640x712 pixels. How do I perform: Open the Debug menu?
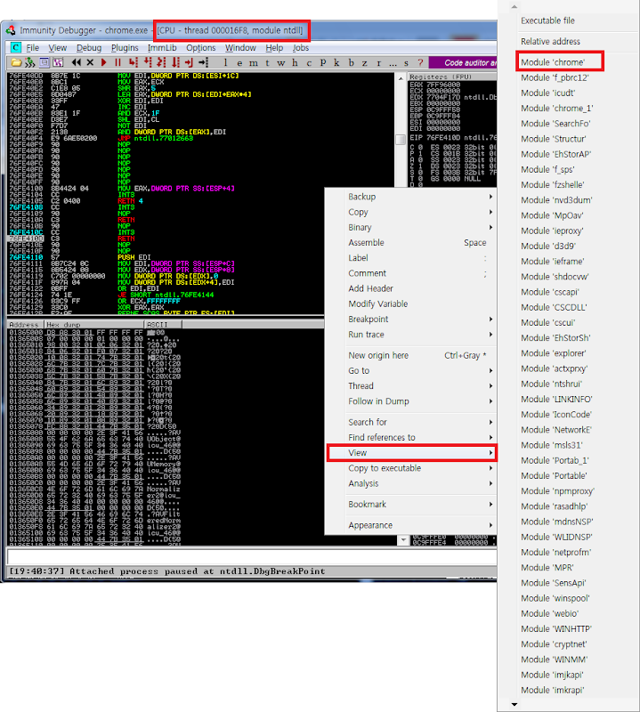pyautogui.click(x=89, y=48)
